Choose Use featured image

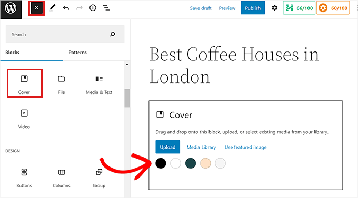point(245,147)
